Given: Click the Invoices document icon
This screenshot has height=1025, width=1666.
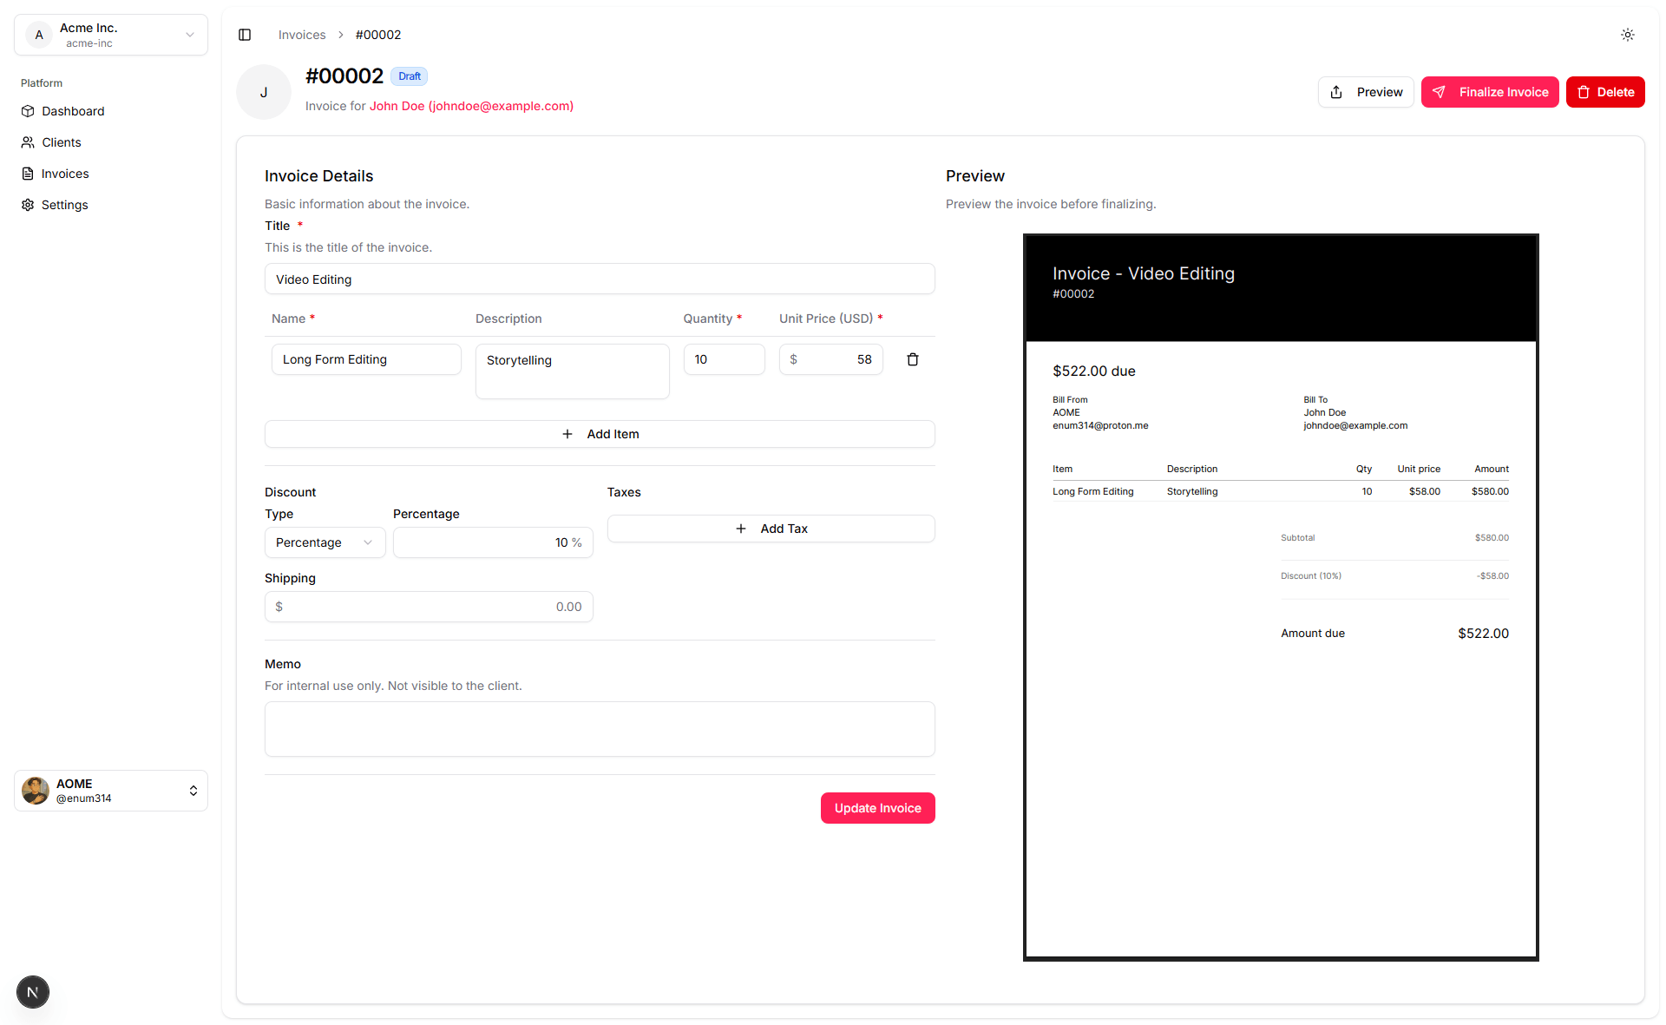Looking at the screenshot, I should coord(28,174).
